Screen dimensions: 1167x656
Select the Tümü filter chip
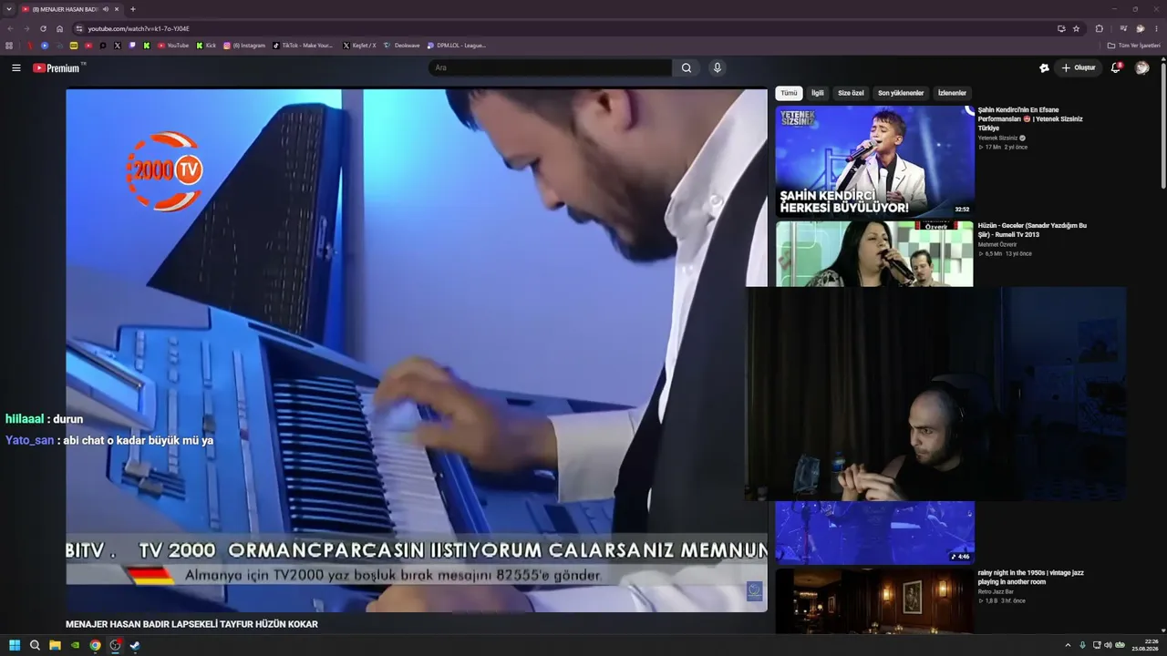(x=789, y=93)
